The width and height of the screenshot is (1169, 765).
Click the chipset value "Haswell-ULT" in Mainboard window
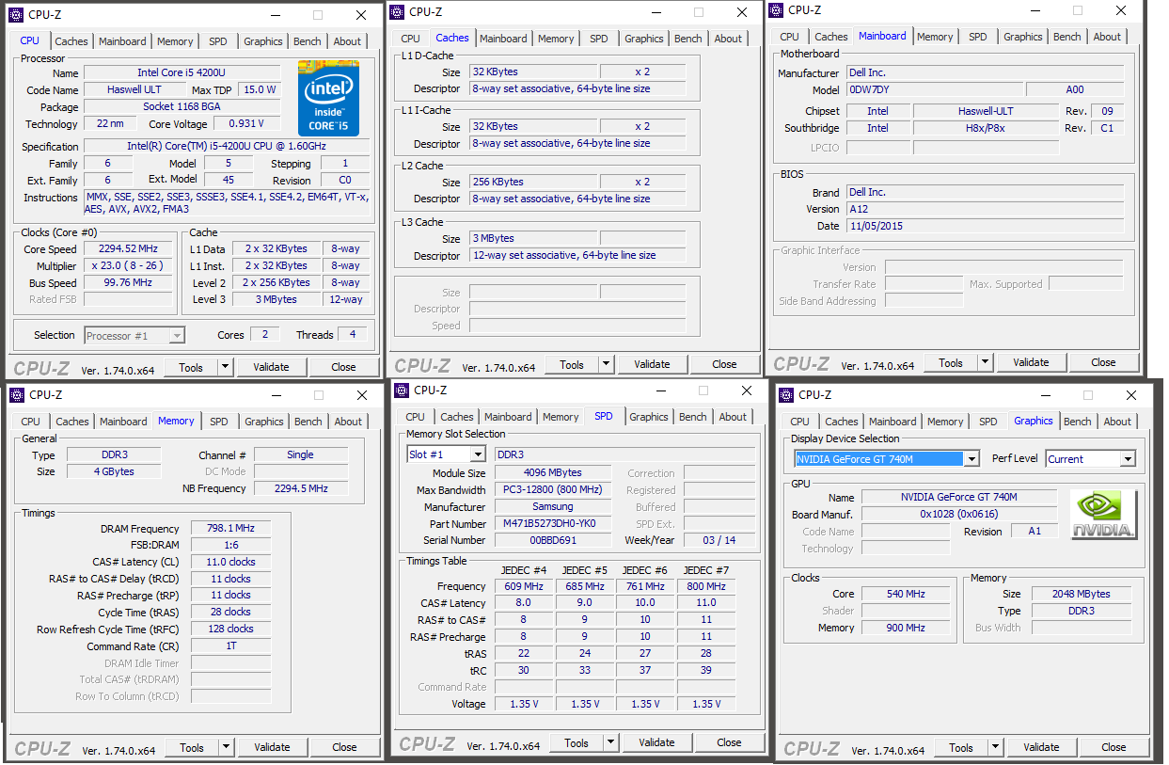point(985,110)
